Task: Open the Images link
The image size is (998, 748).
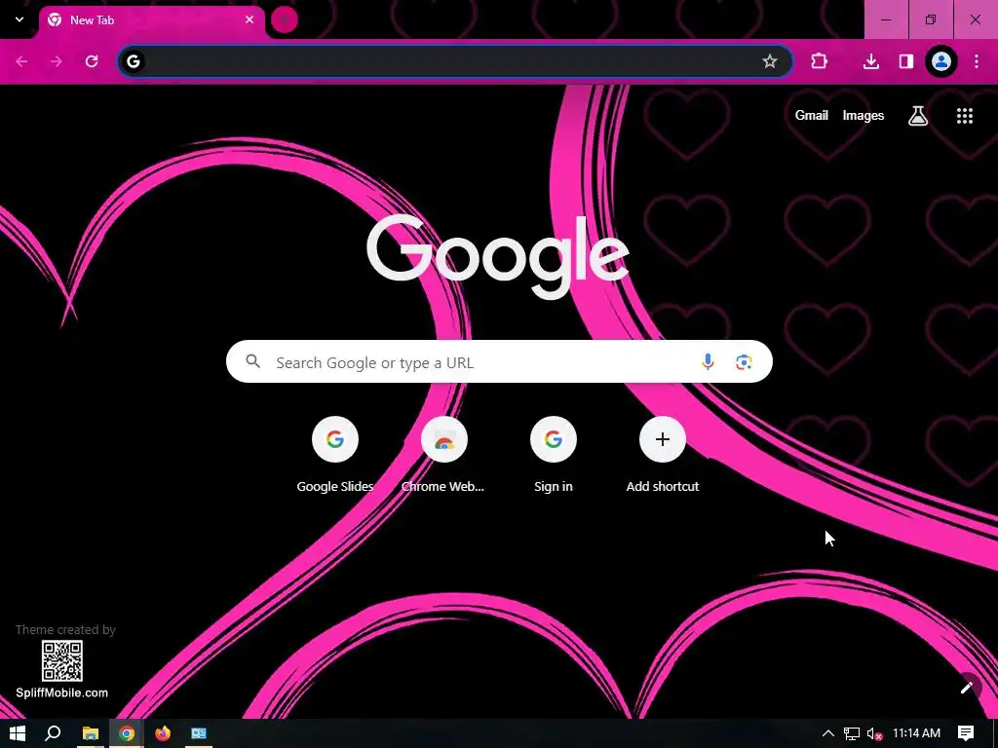Action: [x=864, y=115]
